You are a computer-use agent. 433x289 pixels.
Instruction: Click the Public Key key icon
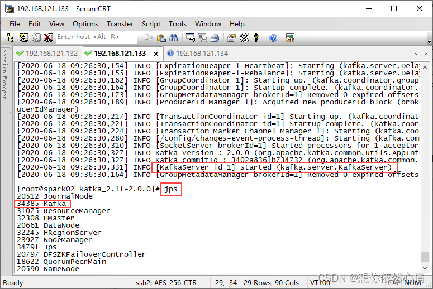[x=256, y=38]
